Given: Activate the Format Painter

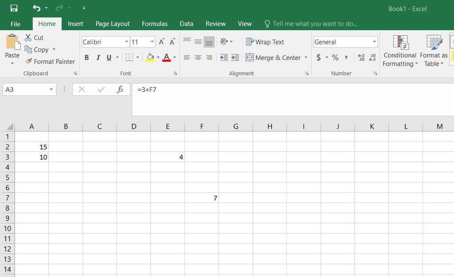Looking at the screenshot, I should coord(50,61).
